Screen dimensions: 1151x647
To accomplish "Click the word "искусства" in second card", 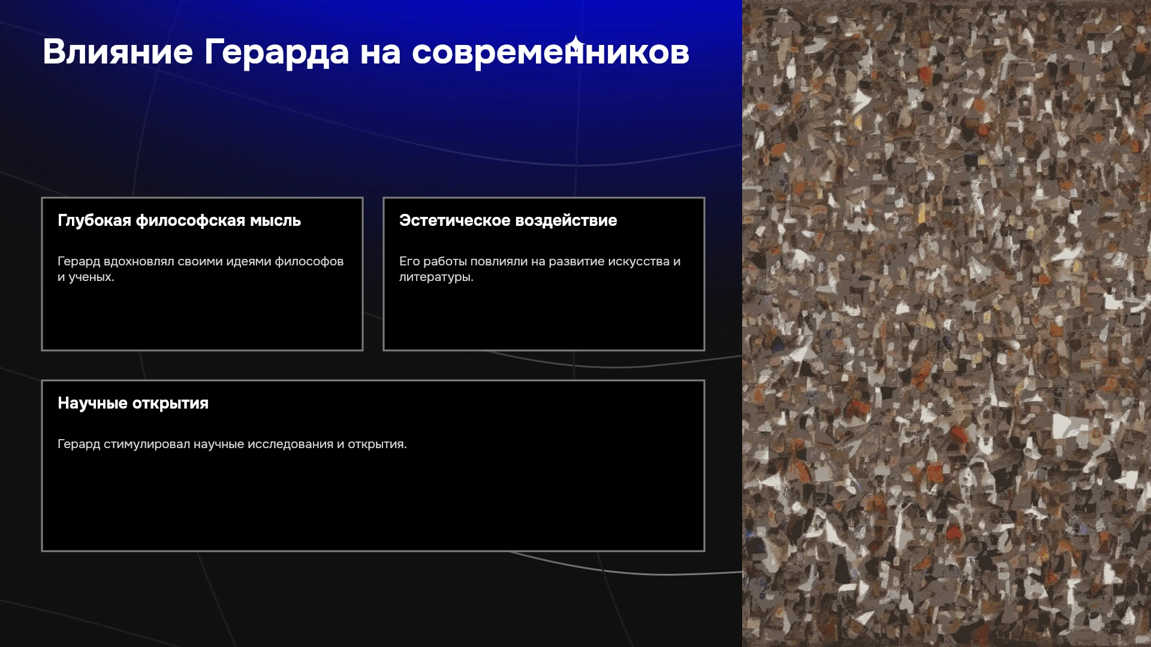I will click(640, 261).
